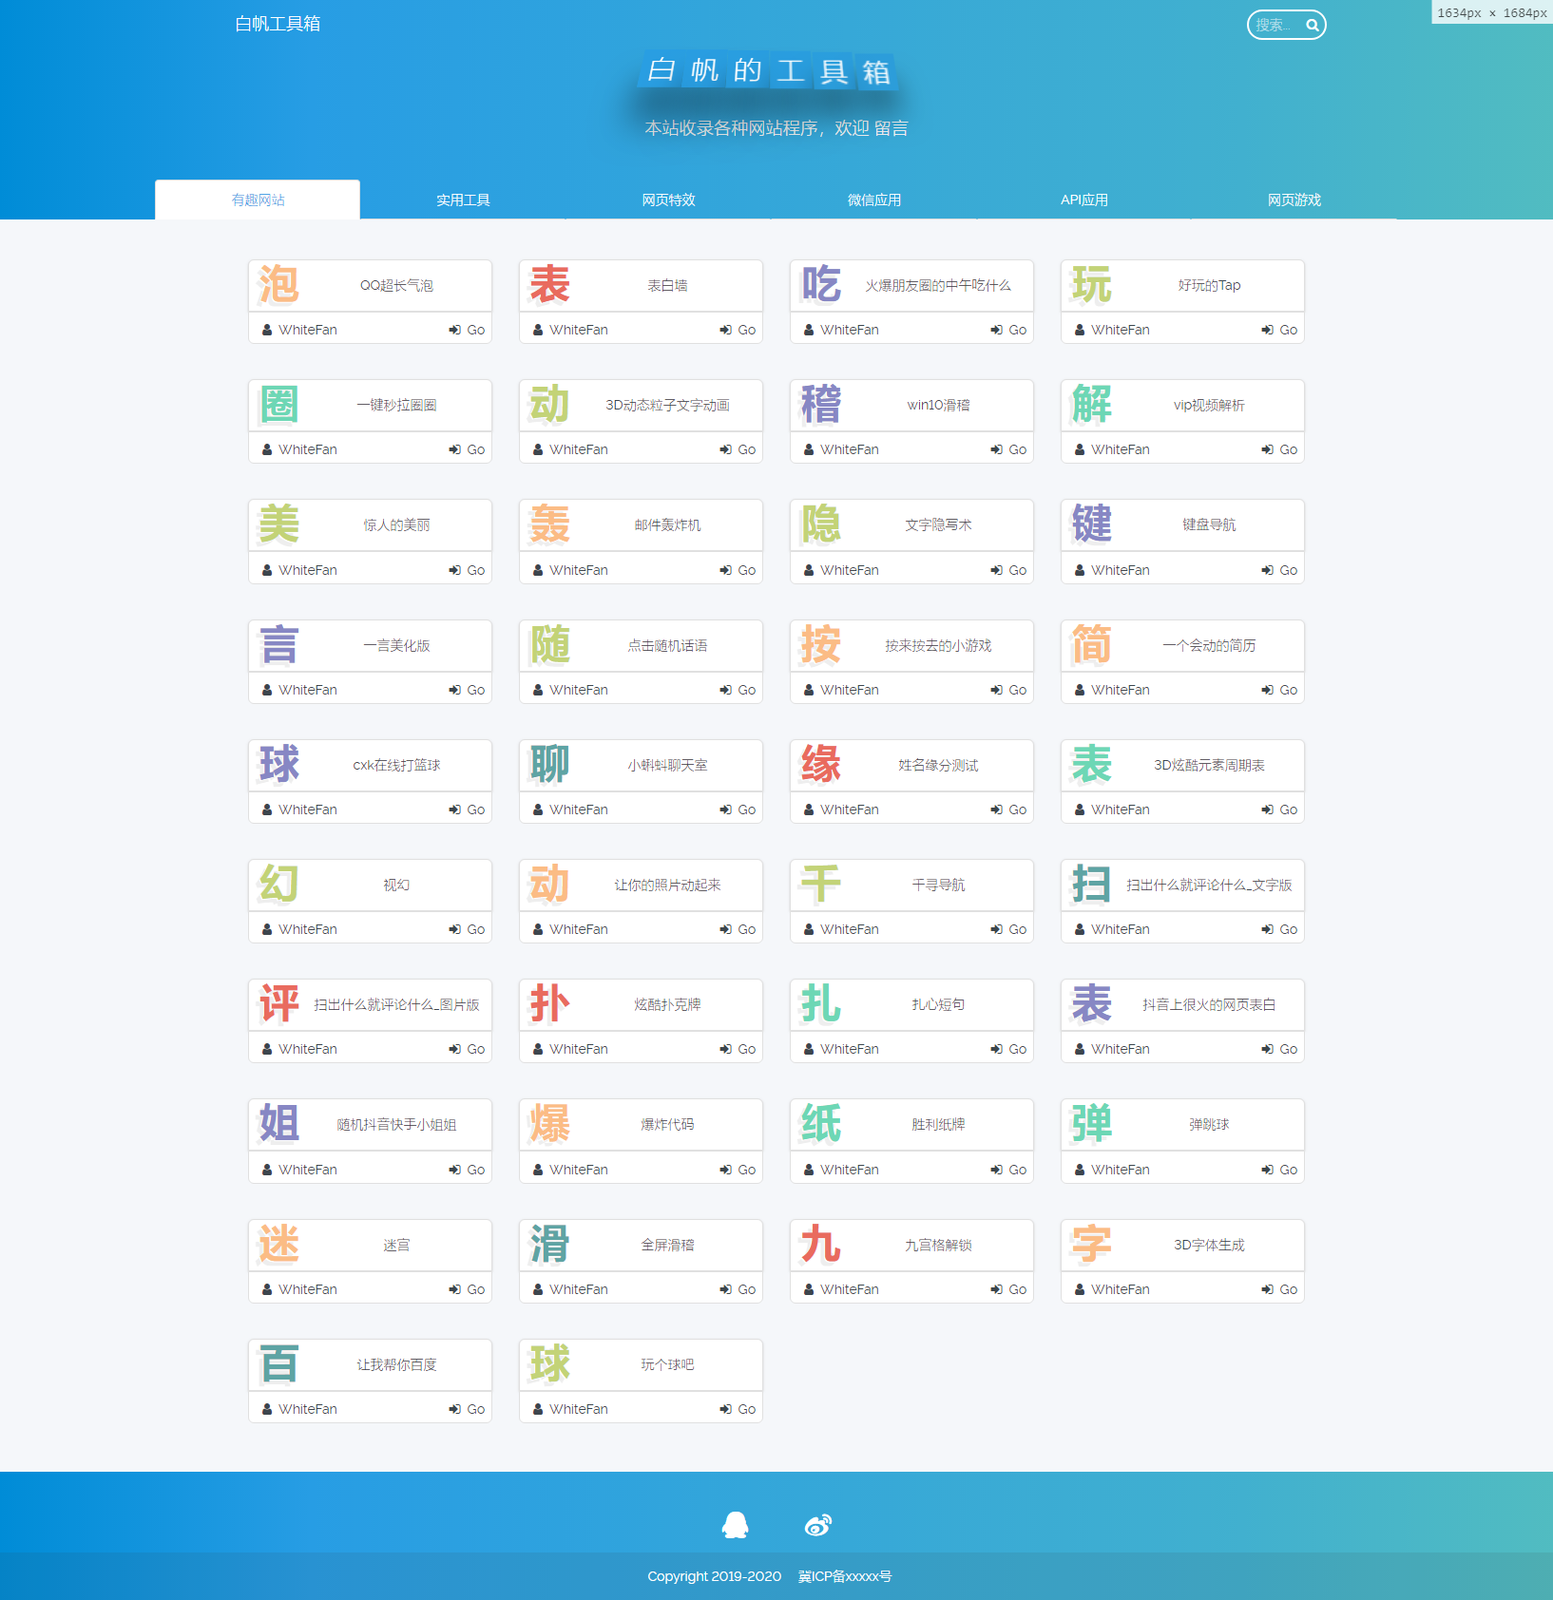The width and height of the screenshot is (1553, 1600).
Task: Click Go on the 玩个球吧 card
Action: click(x=738, y=1409)
